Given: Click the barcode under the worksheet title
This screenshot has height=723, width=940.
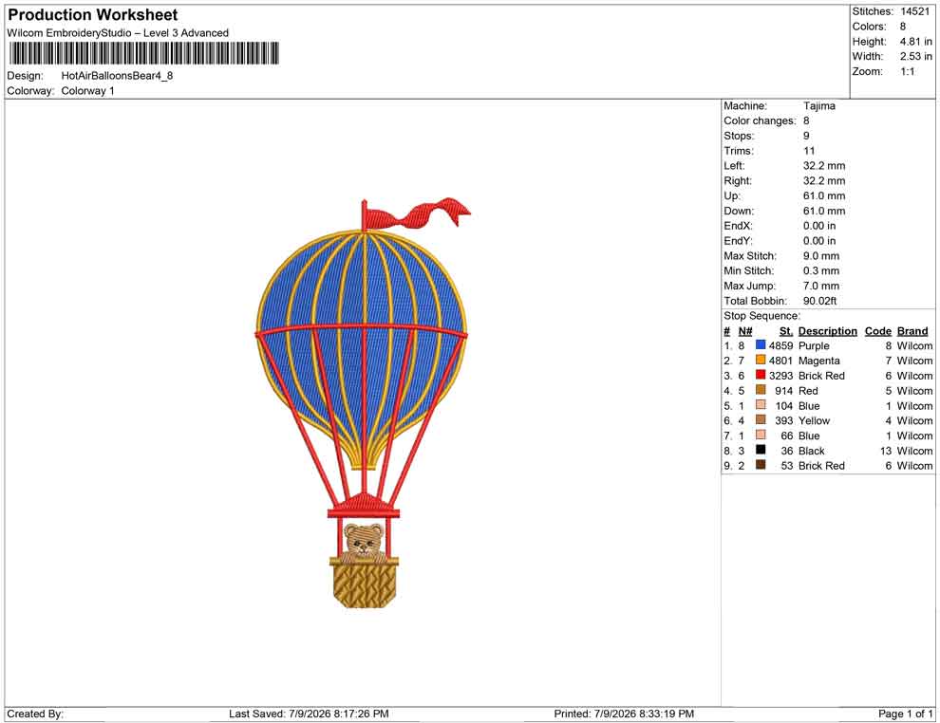Looking at the screenshot, I should point(144,53).
